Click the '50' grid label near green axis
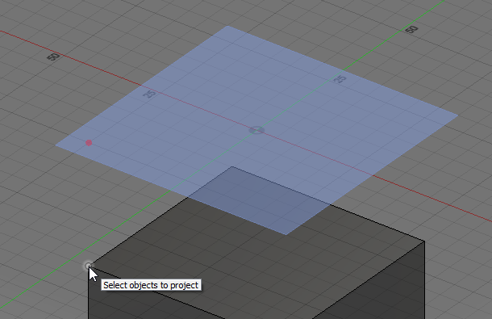The height and width of the screenshot is (319, 492). (411, 30)
